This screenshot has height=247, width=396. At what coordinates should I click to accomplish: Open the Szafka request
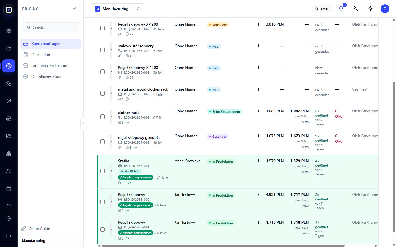pyautogui.click(x=123, y=161)
